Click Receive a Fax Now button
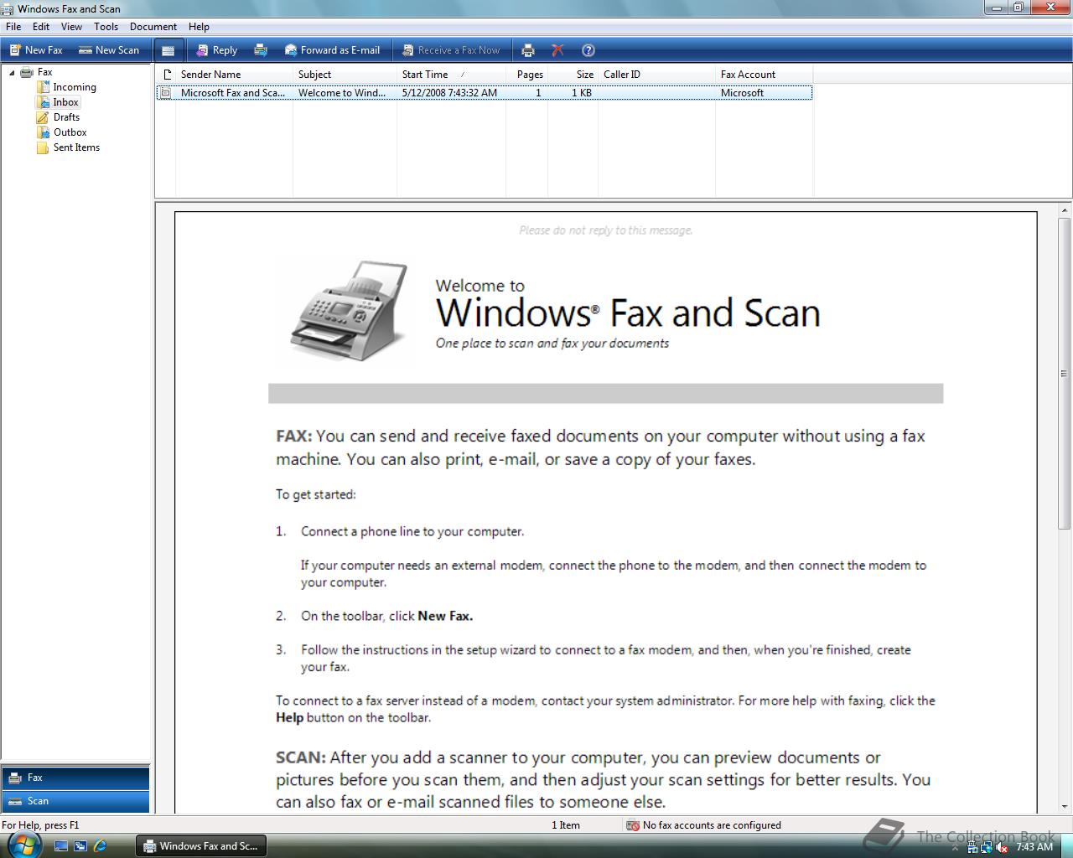The height and width of the screenshot is (858, 1073). coord(451,50)
